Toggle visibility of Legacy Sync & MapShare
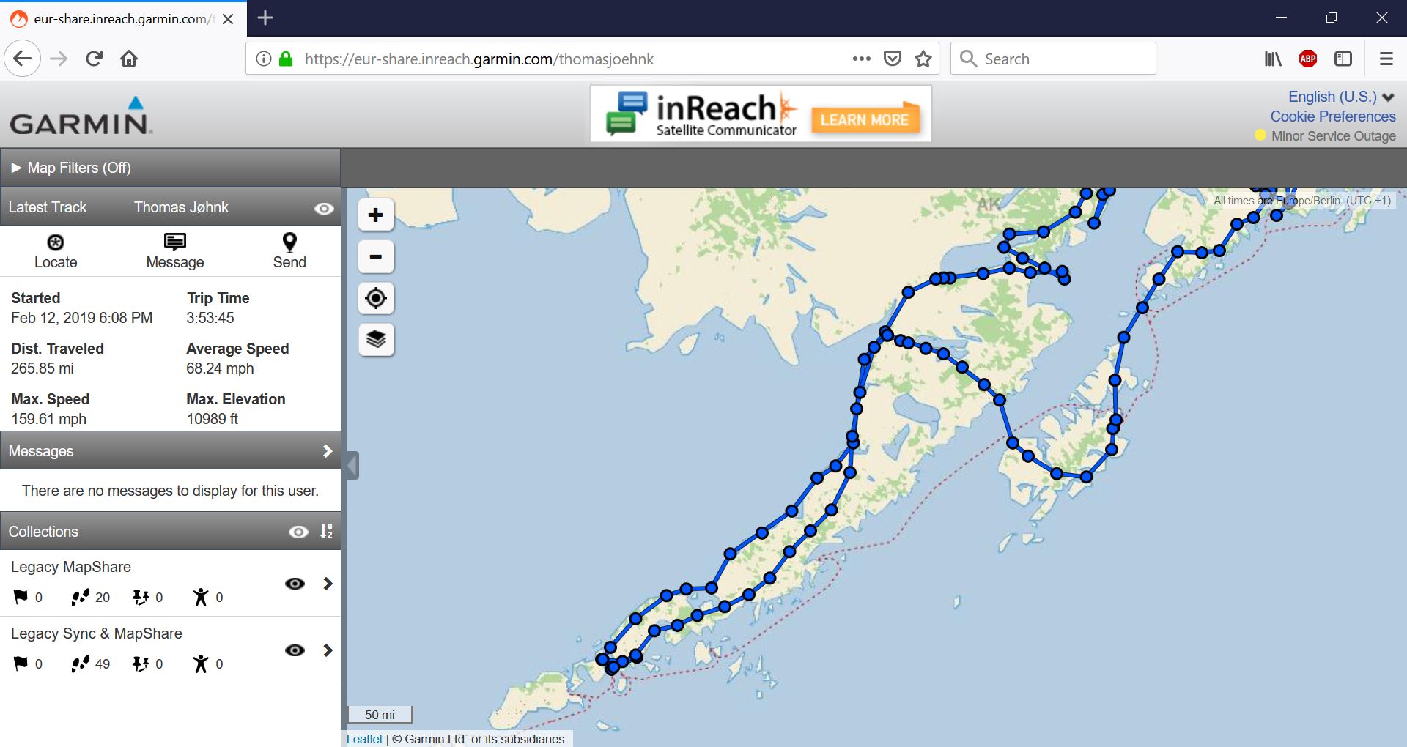The image size is (1407, 747). [x=295, y=650]
